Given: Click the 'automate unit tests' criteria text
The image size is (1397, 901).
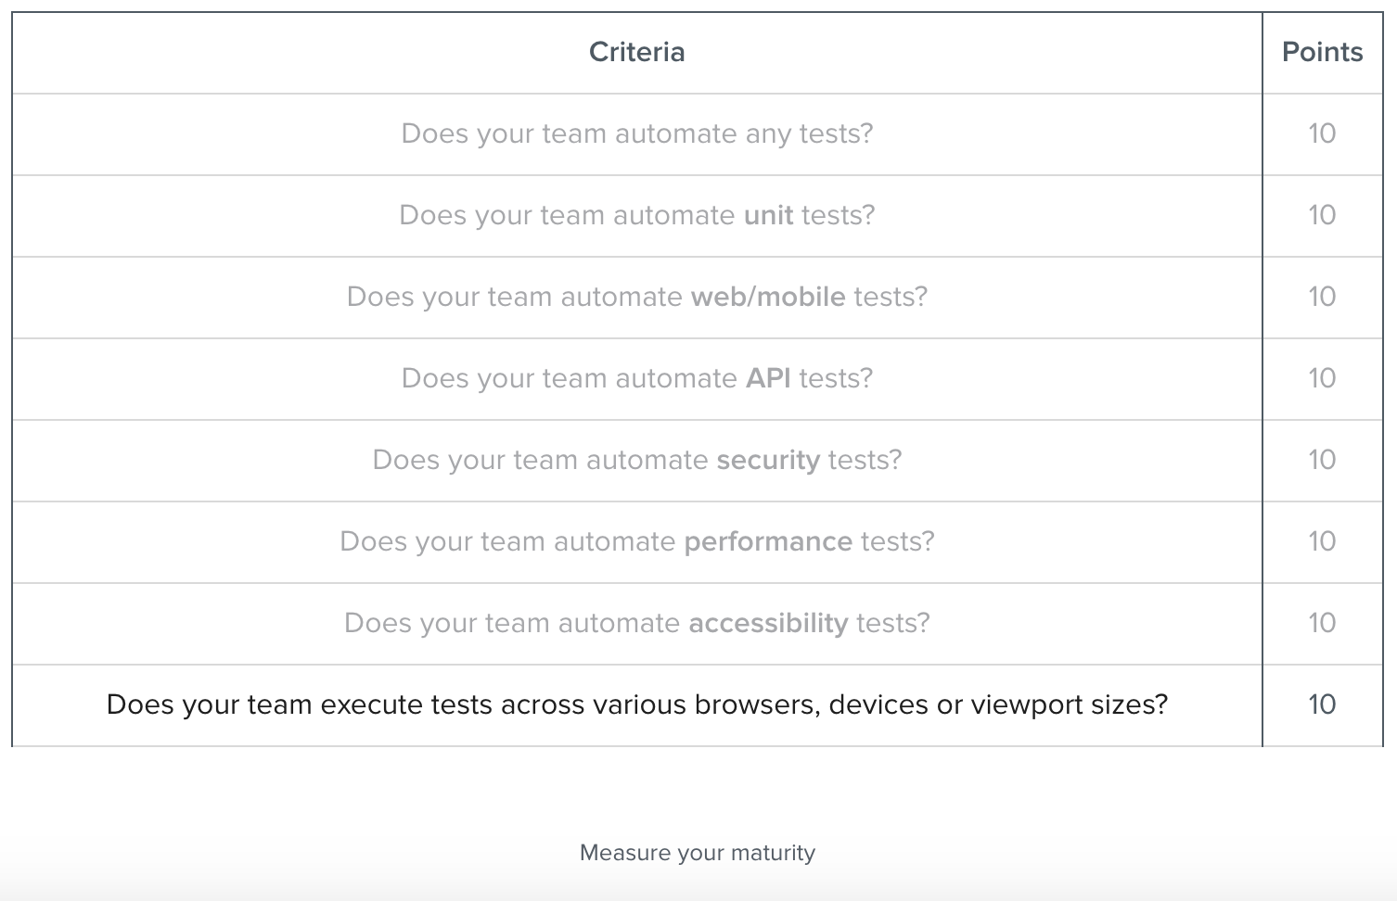Looking at the screenshot, I should click(636, 215).
